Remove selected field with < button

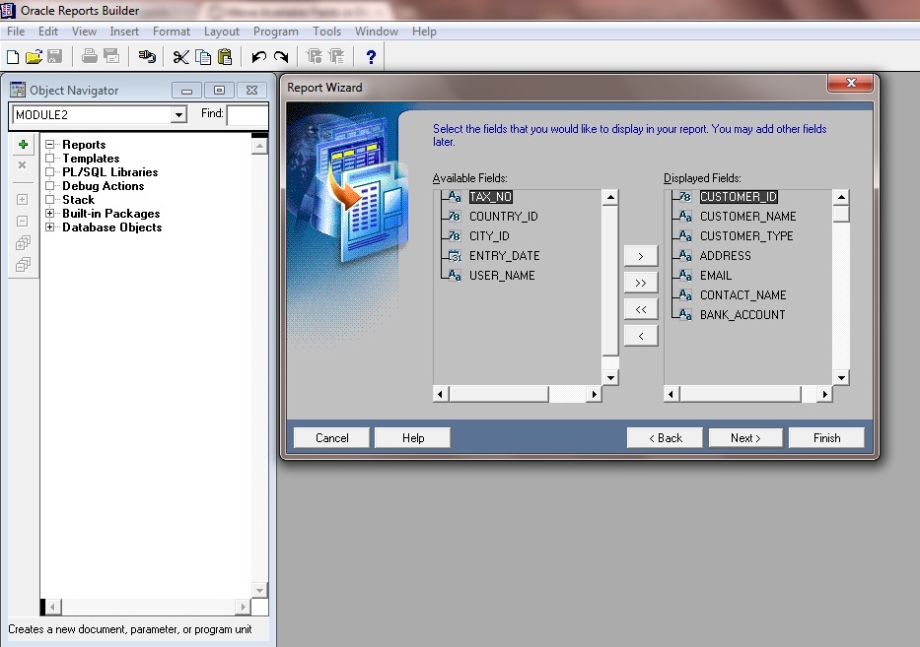click(x=641, y=336)
